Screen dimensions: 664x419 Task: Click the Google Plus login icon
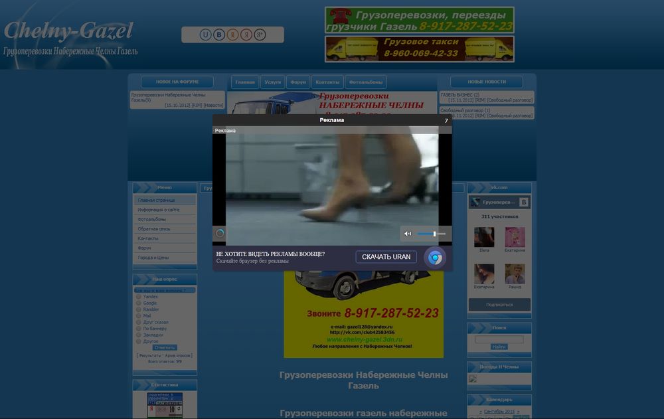click(260, 35)
